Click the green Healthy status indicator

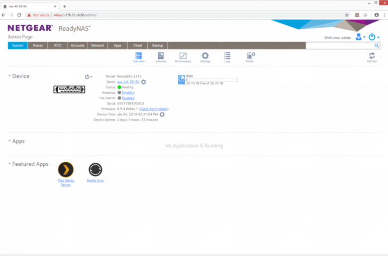(x=119, y=87)
